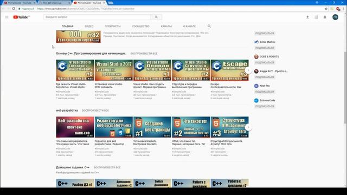This screenshot has height=195, width=347.
Task: Click the magnifier search button
Action: (x=156, y=17)
